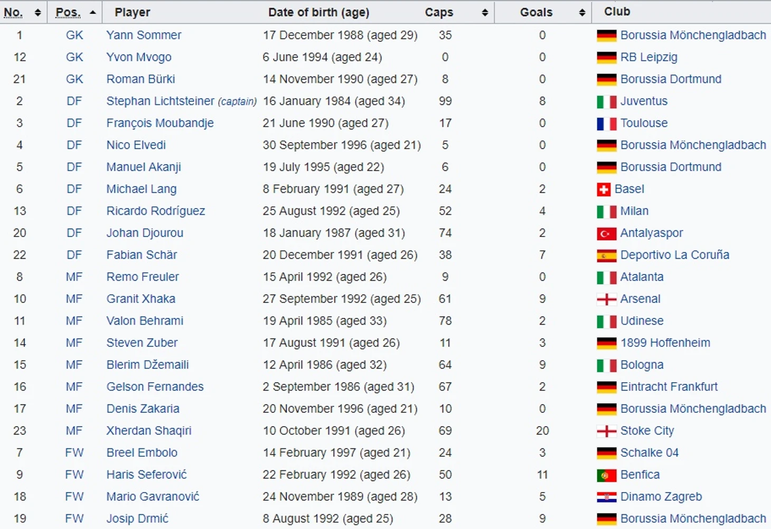Open Granit Xhaka's player link
The width and height of the screenshot is (771, 529).
click(x=141, y=299)
